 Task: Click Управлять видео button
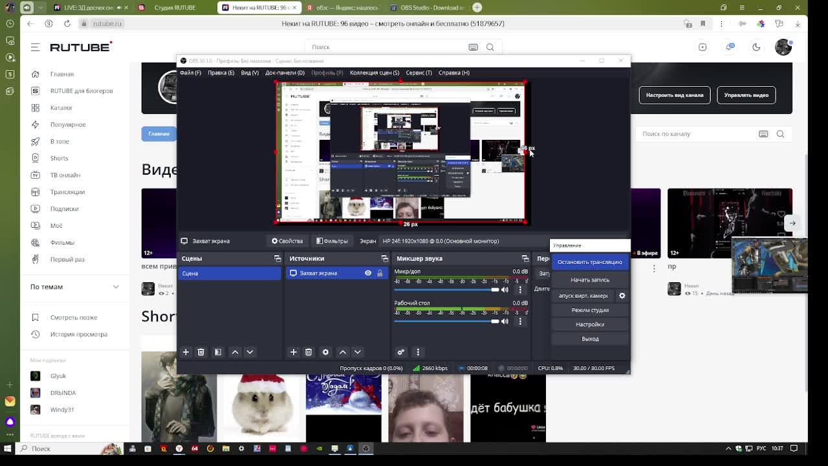coord(746,95)
